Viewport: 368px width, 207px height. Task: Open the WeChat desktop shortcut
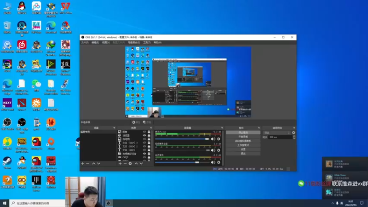pos(36,85)
